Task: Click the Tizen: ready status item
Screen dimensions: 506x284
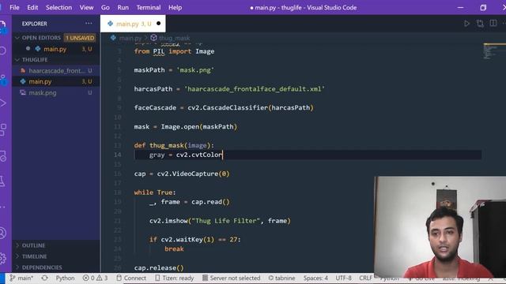Action: point(174,278)
